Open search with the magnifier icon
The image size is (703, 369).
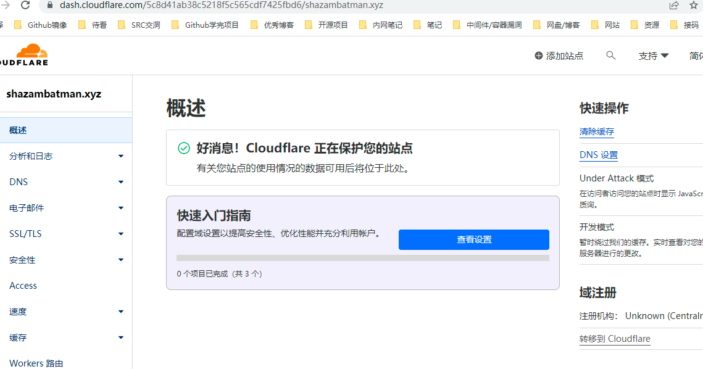610,56
